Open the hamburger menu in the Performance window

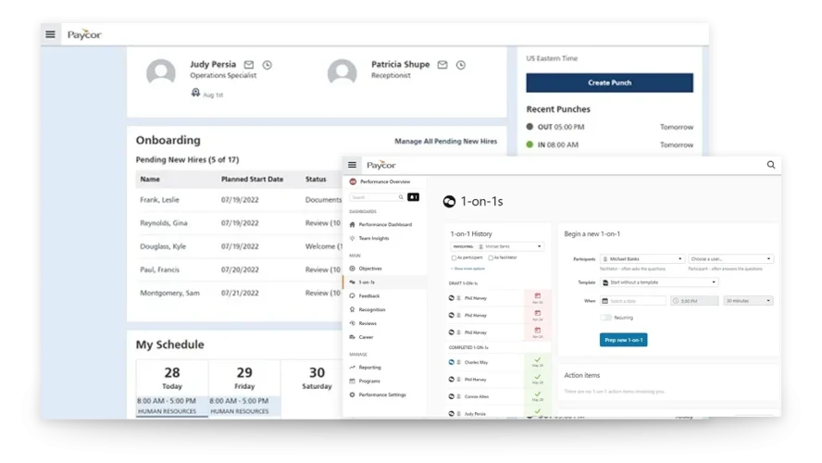[352, 165]
